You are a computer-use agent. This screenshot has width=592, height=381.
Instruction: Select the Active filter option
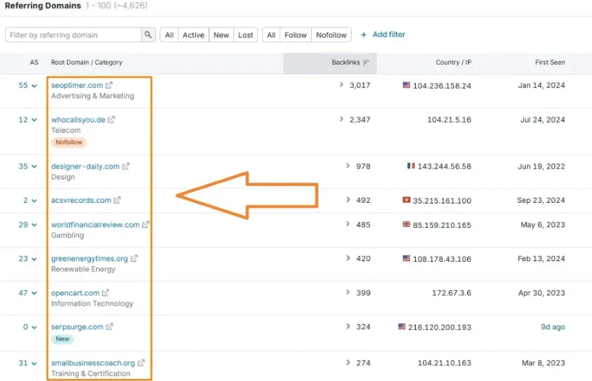193,35
